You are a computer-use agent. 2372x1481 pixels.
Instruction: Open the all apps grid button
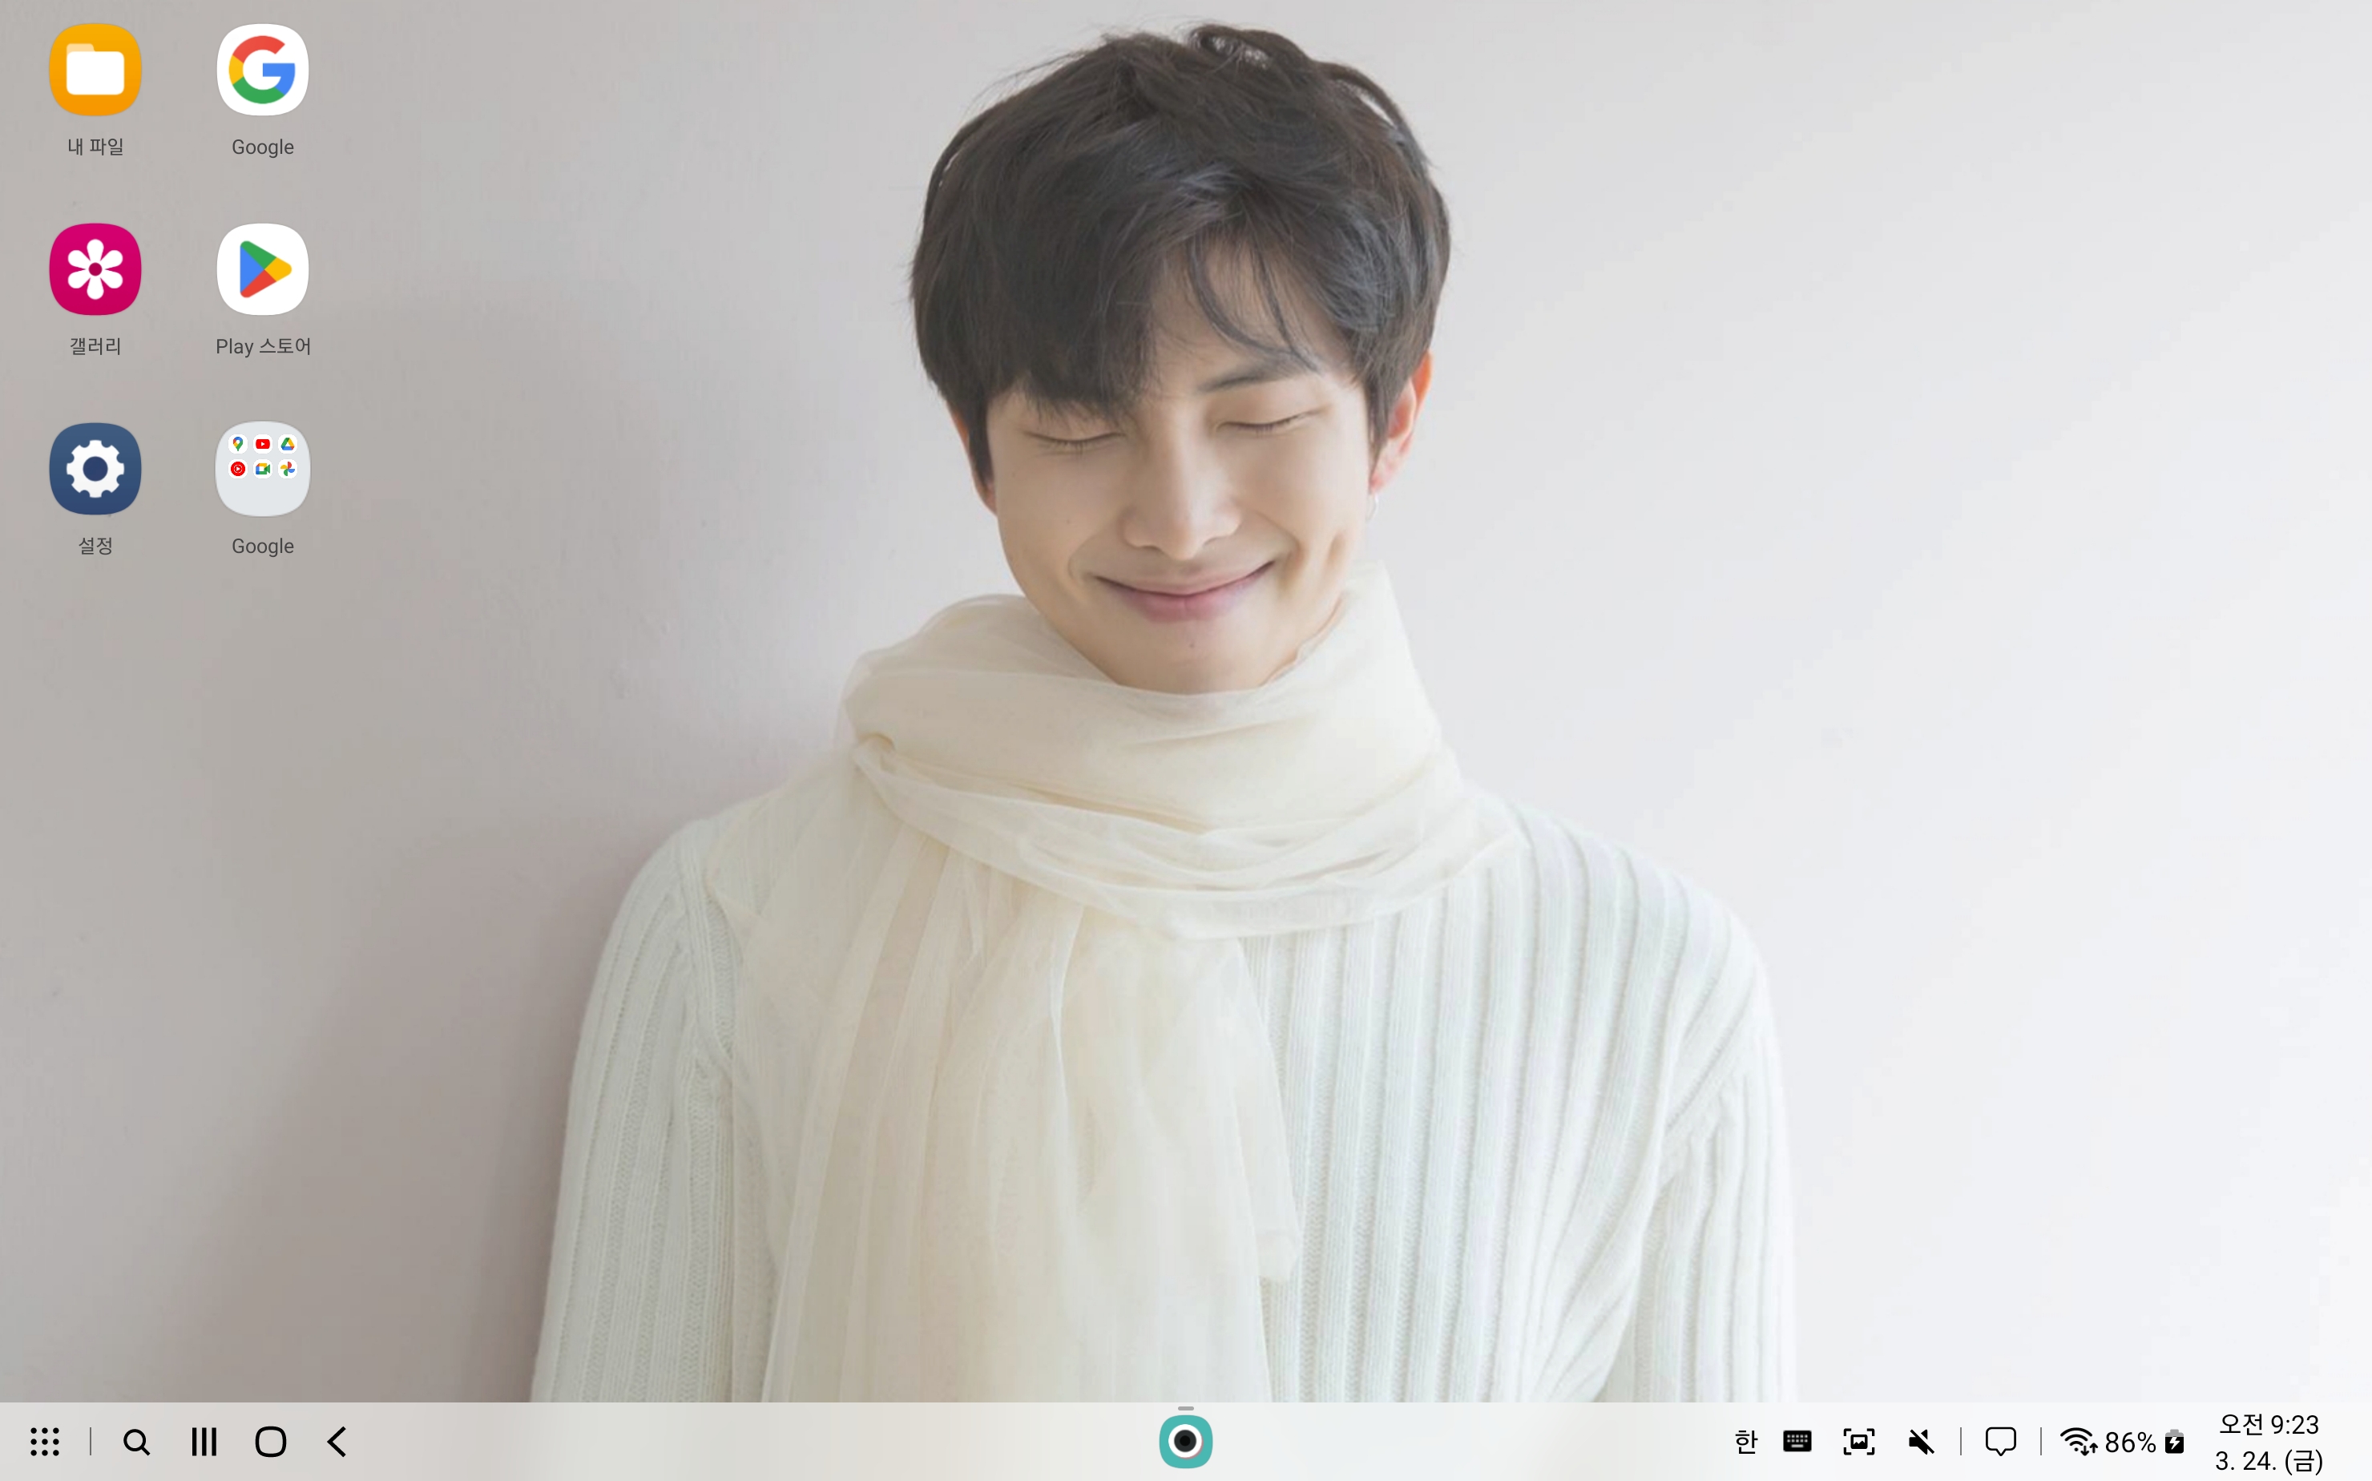pos(45,1442)
